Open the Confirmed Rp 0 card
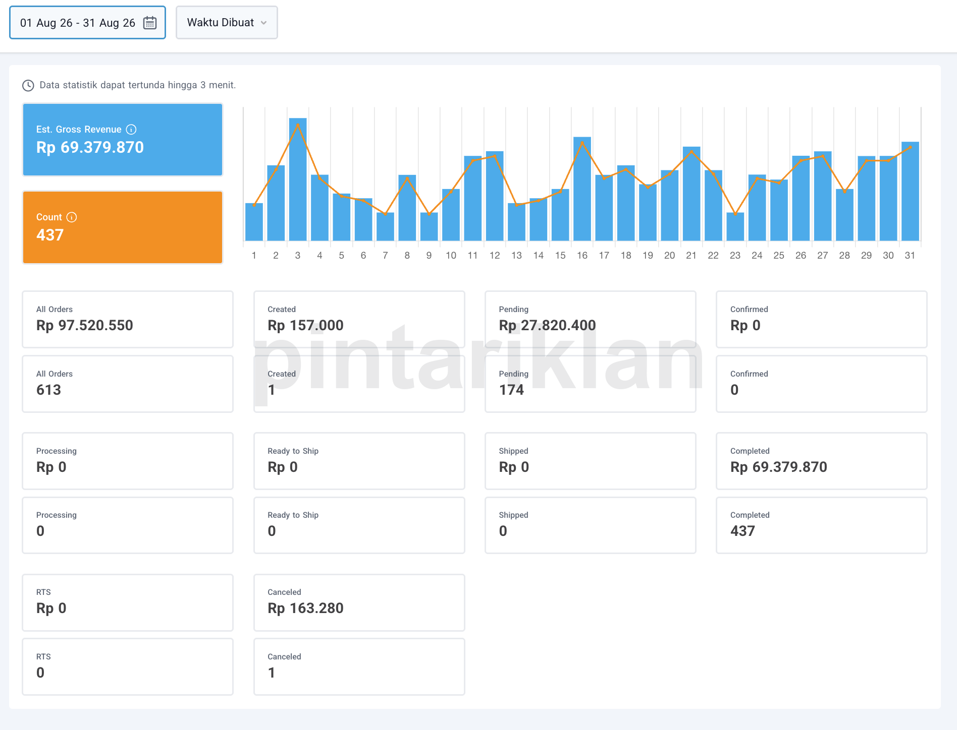This screenshot has width=957, height=730. click(821, 319)
